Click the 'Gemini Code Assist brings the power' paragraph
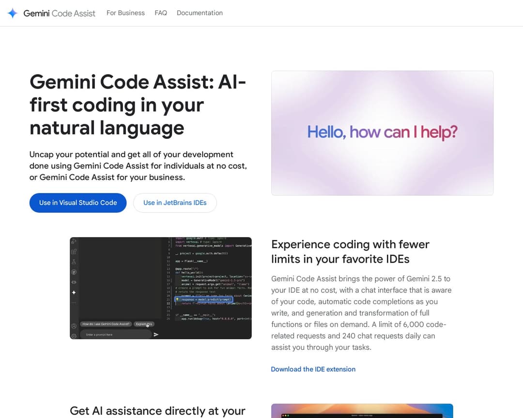This screenshot has width=523, height=418. [x=361, y=313]
